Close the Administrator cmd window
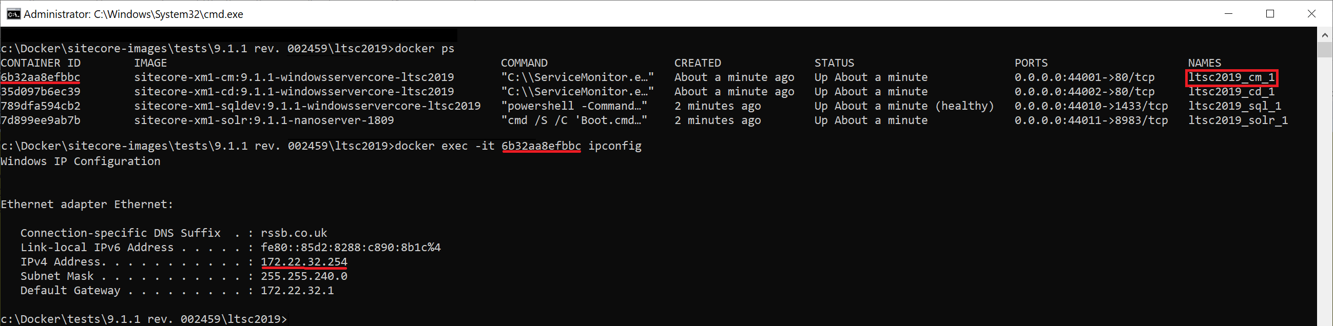This screenshot has height=326, width=1333. pyautogui.click(x=1311, y=14)
